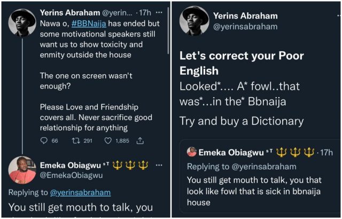Screen dimensions: 342x219
Task: Click small Emeka avatar in quoted tweet
Action: coord(191,152)
